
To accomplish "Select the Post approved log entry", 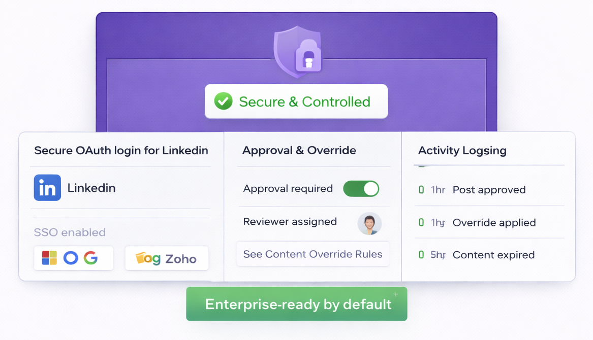I will [x=489, y=190].
